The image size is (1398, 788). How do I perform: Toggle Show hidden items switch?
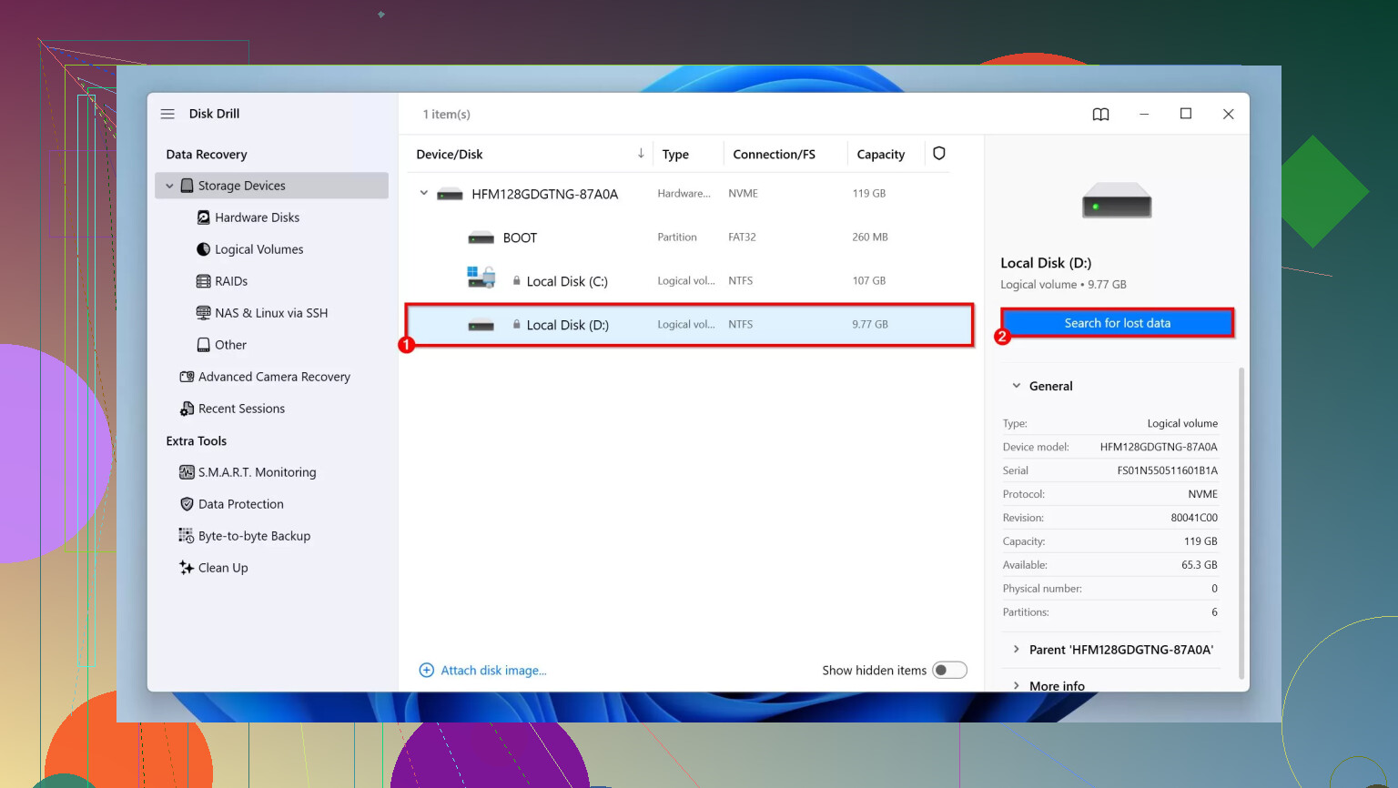tap(948, 671)
